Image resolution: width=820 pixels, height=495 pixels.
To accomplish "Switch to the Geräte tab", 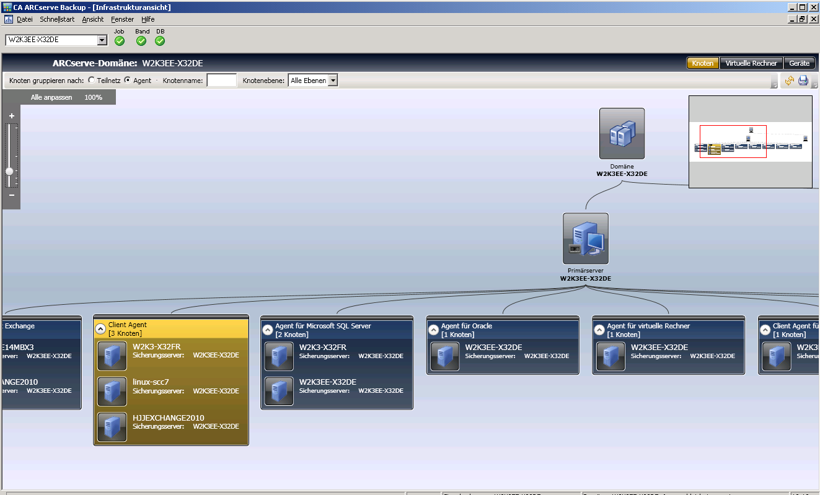I will [x=800, y=63].
